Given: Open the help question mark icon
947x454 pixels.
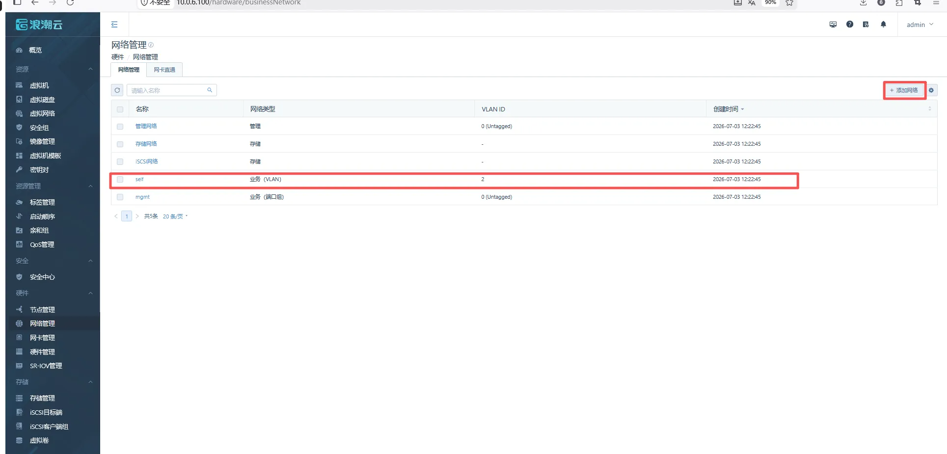Looking at the screenshot, I should [850, 25].
